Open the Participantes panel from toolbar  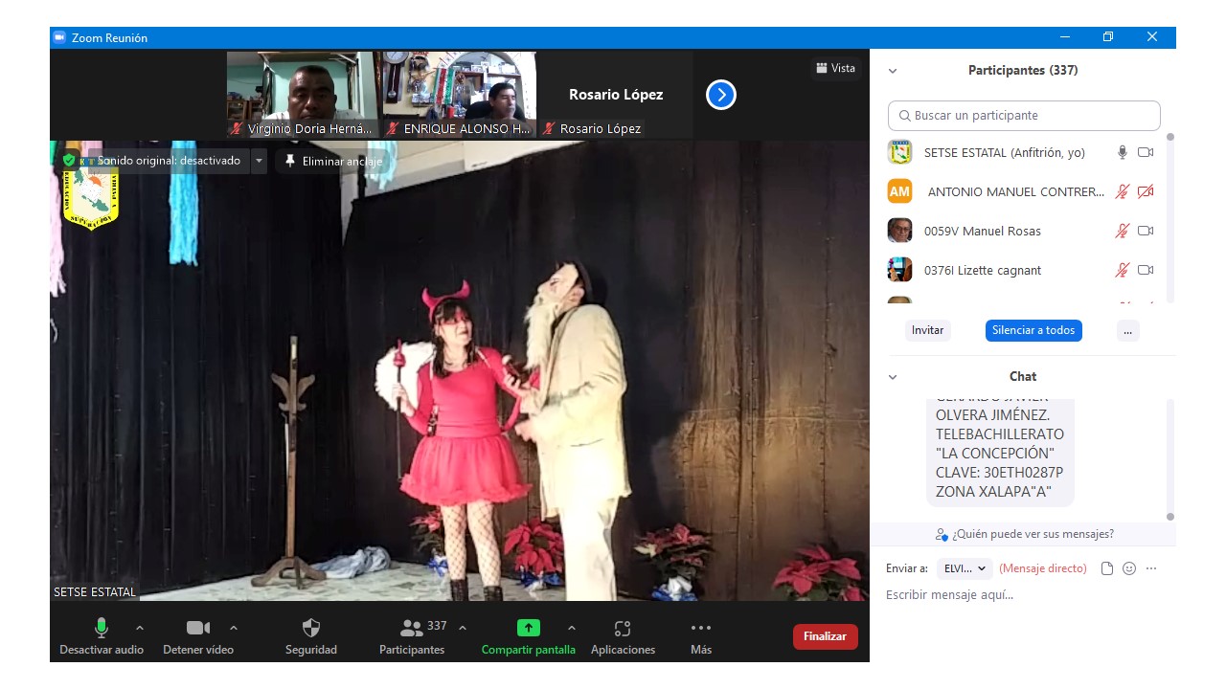pos(412,628)
